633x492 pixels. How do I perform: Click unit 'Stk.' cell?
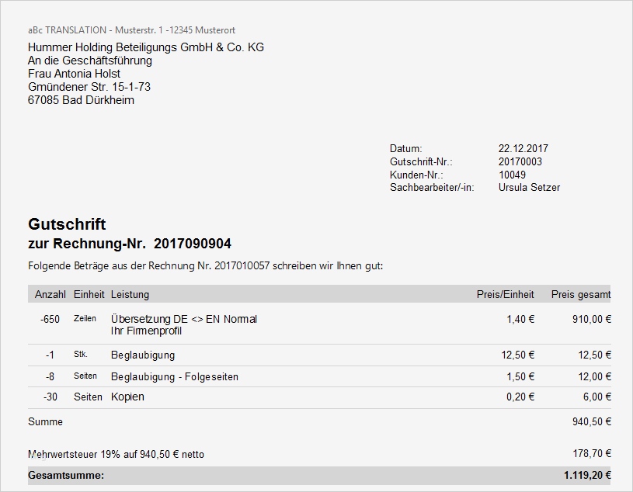80,355
